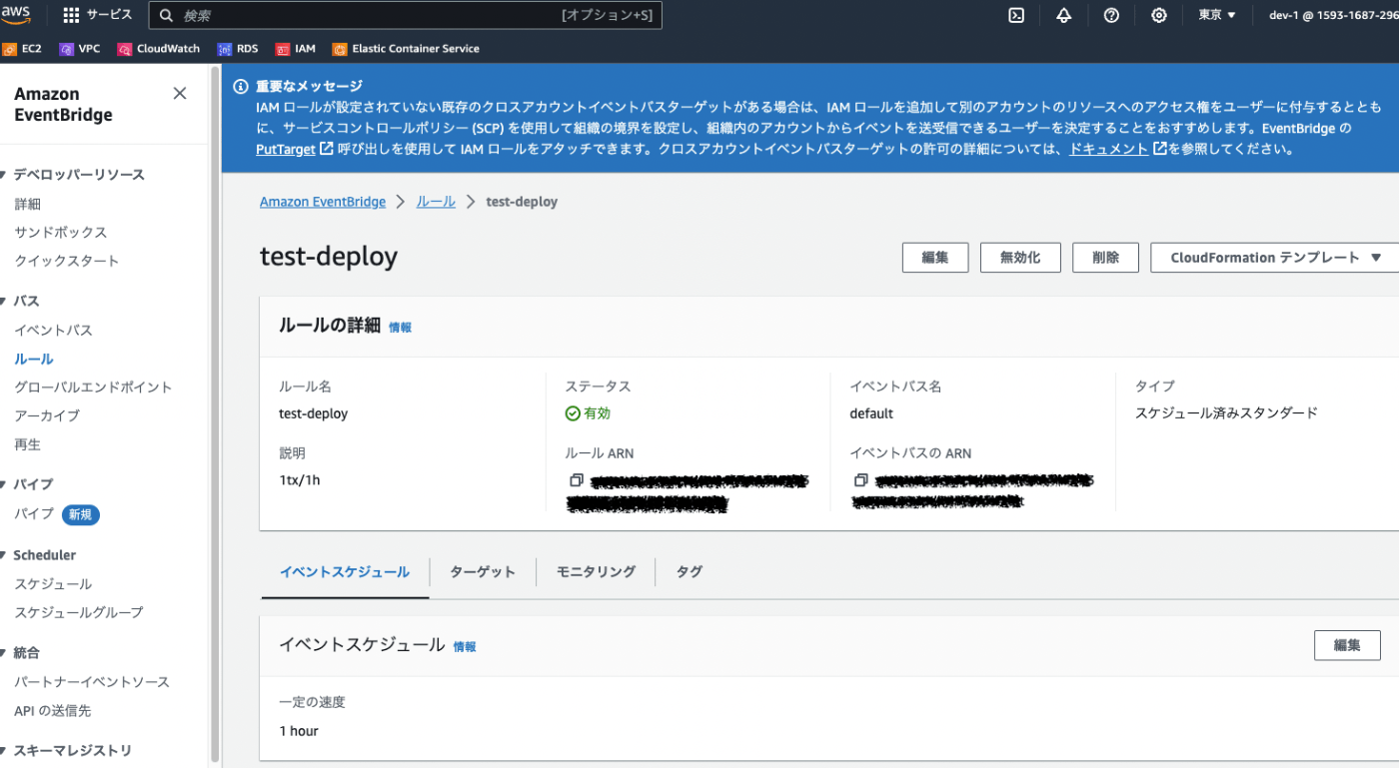Click the search magnifier icon
Screen dimensions: 1399x768
pyautogui.click(x=167, y=16)
